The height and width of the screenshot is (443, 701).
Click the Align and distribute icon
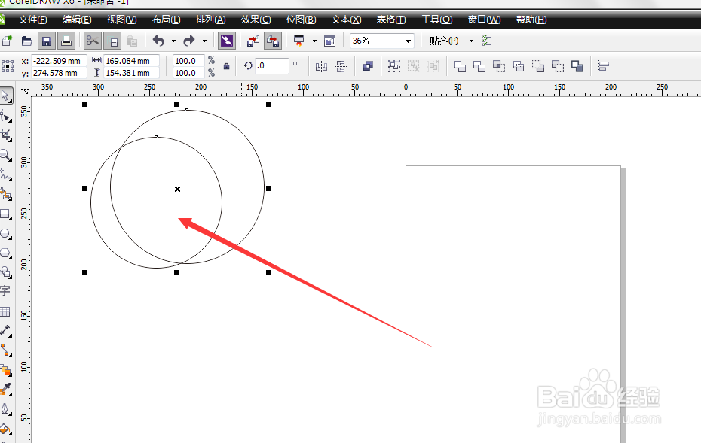(604, 66)
